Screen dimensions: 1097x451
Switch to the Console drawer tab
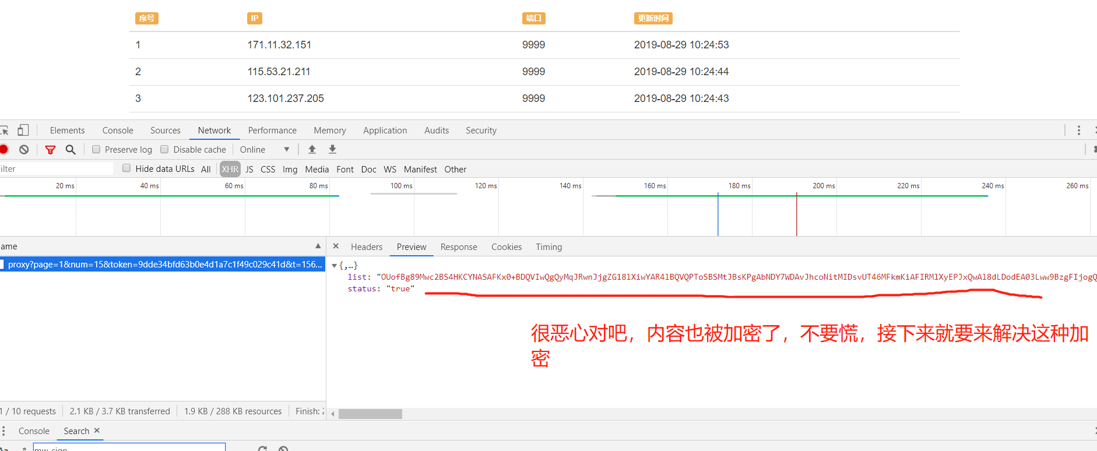34,431
